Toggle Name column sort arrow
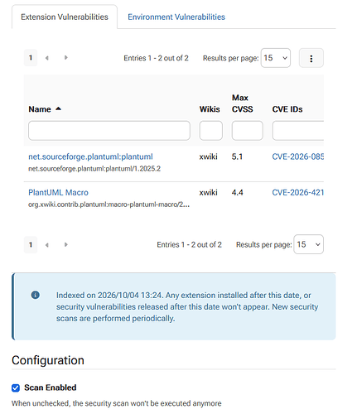This screenshot has width=357, height=414. tap(58, 109)
